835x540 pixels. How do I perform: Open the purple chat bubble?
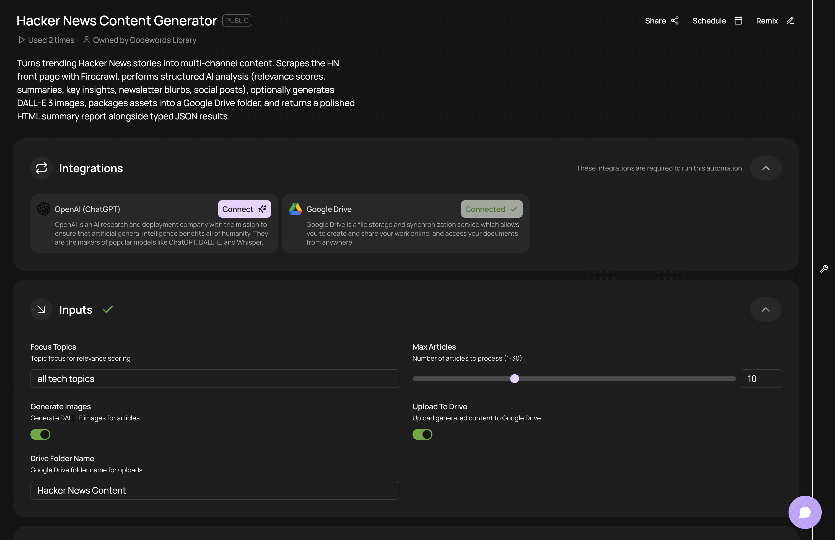pyautogui.click(x=805, y=512)
